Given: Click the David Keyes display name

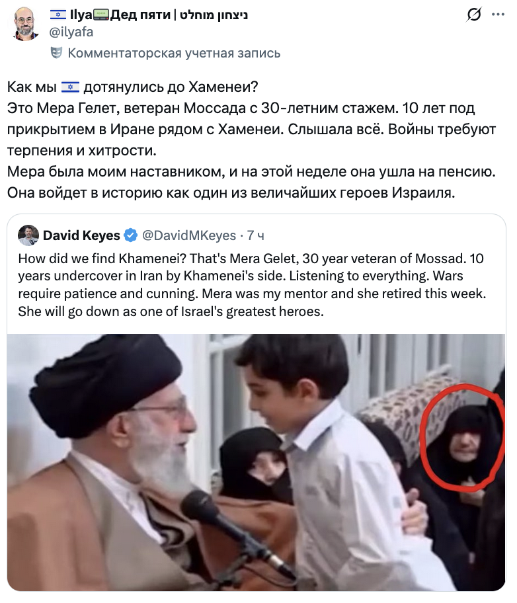Looking at the screenshot, I should click(81, 235).
